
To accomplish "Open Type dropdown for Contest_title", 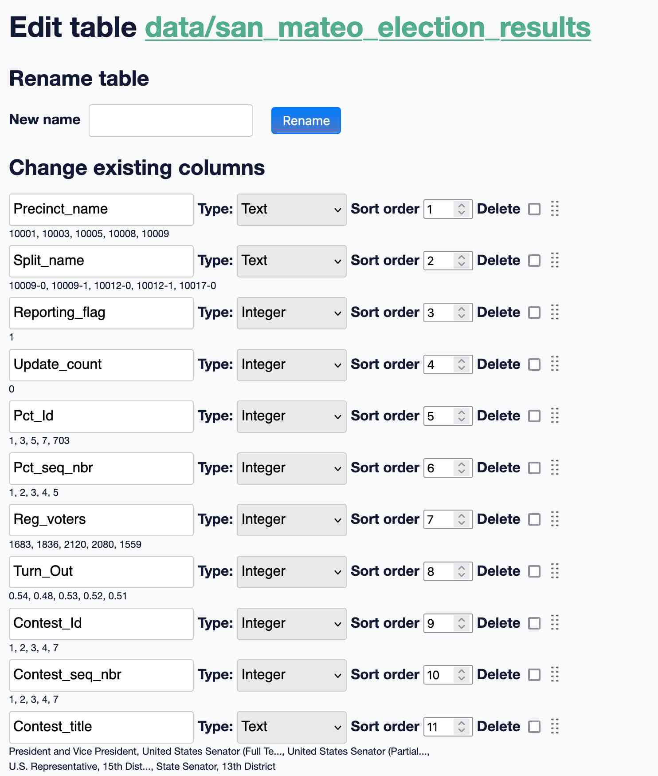I will [x=291, y=727].
